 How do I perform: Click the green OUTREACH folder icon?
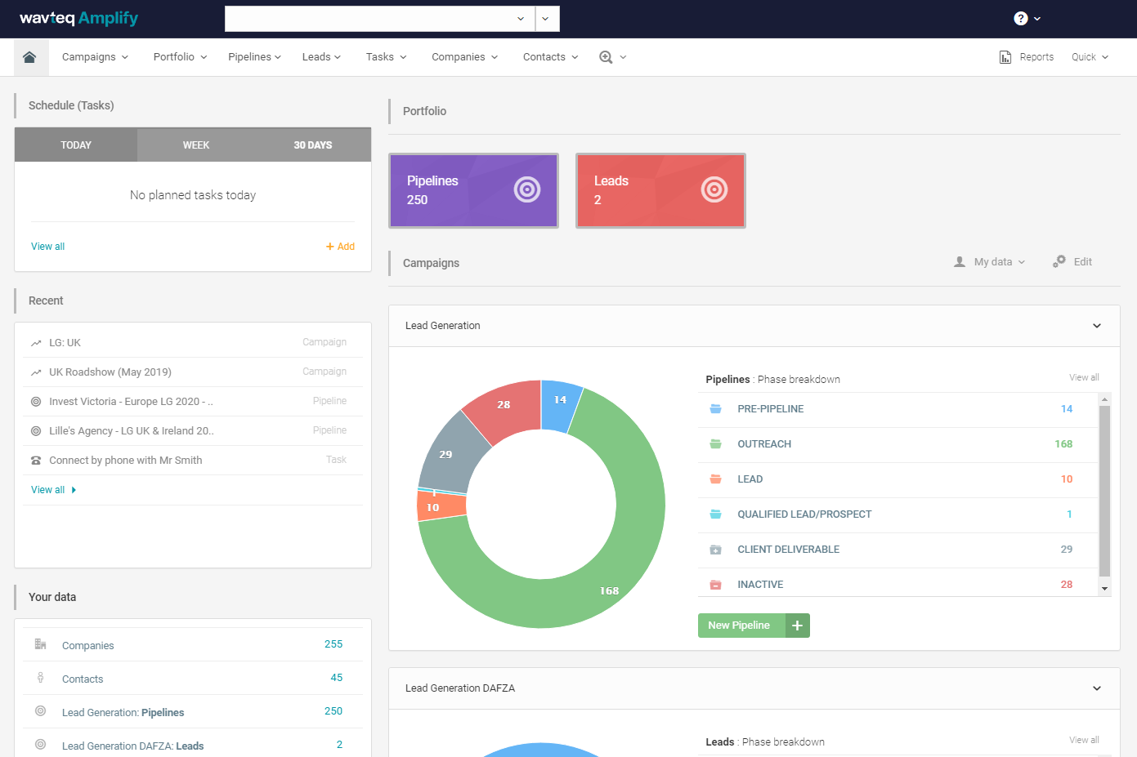coord(716,443)
